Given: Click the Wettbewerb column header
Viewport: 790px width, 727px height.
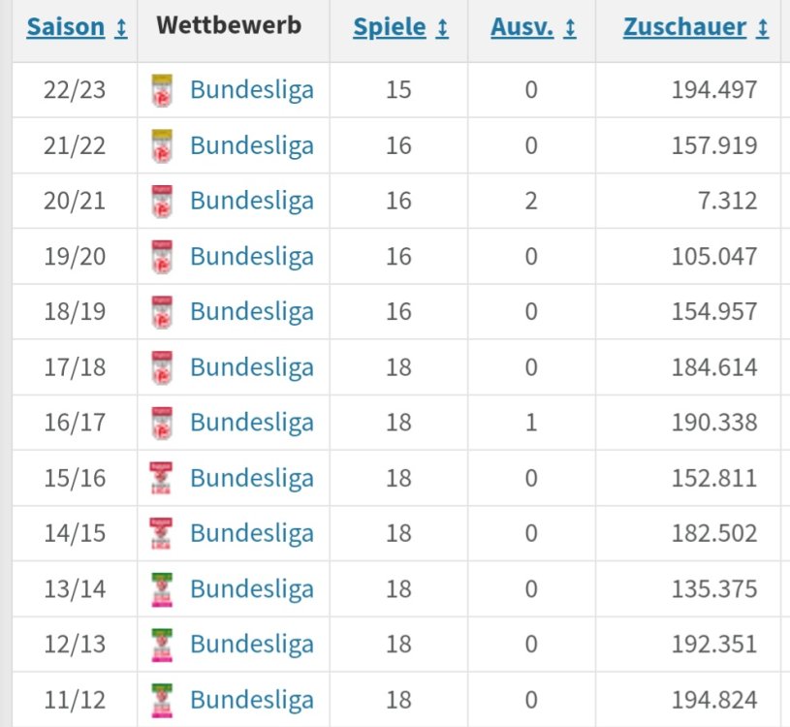Looking at the screenshot, I should tap(229, 26).
